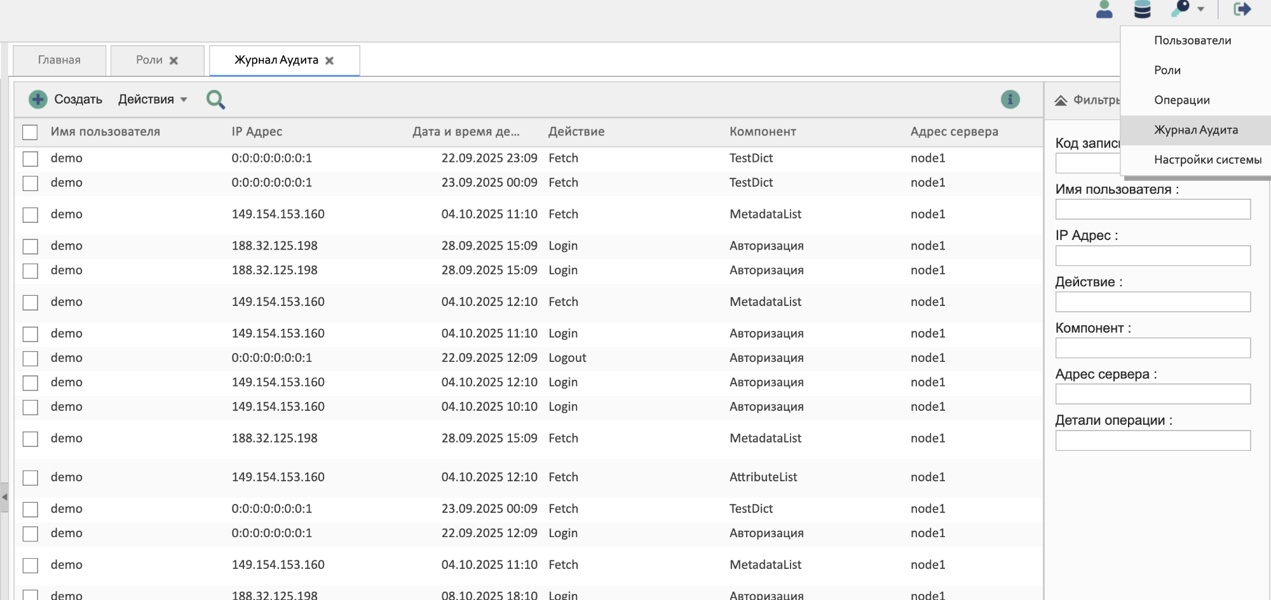1271x600 pixels.
Task: Click the logout arrow icon
Action: 1242,9
